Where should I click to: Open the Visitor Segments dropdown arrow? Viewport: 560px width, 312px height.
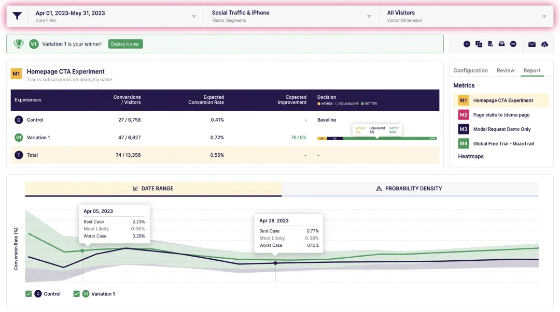(x=369, y=17)
